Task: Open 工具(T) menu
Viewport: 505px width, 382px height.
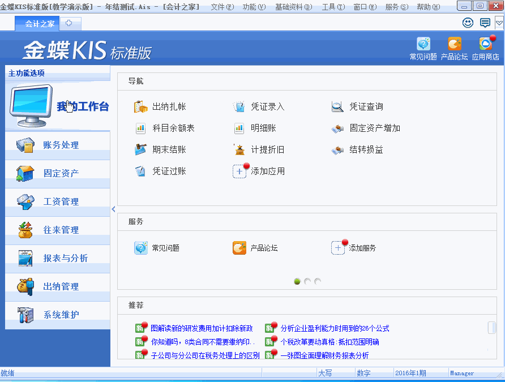Action: (333, 7)
